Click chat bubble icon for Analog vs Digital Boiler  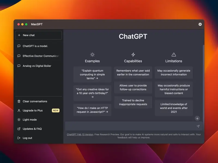coord(19,66)
